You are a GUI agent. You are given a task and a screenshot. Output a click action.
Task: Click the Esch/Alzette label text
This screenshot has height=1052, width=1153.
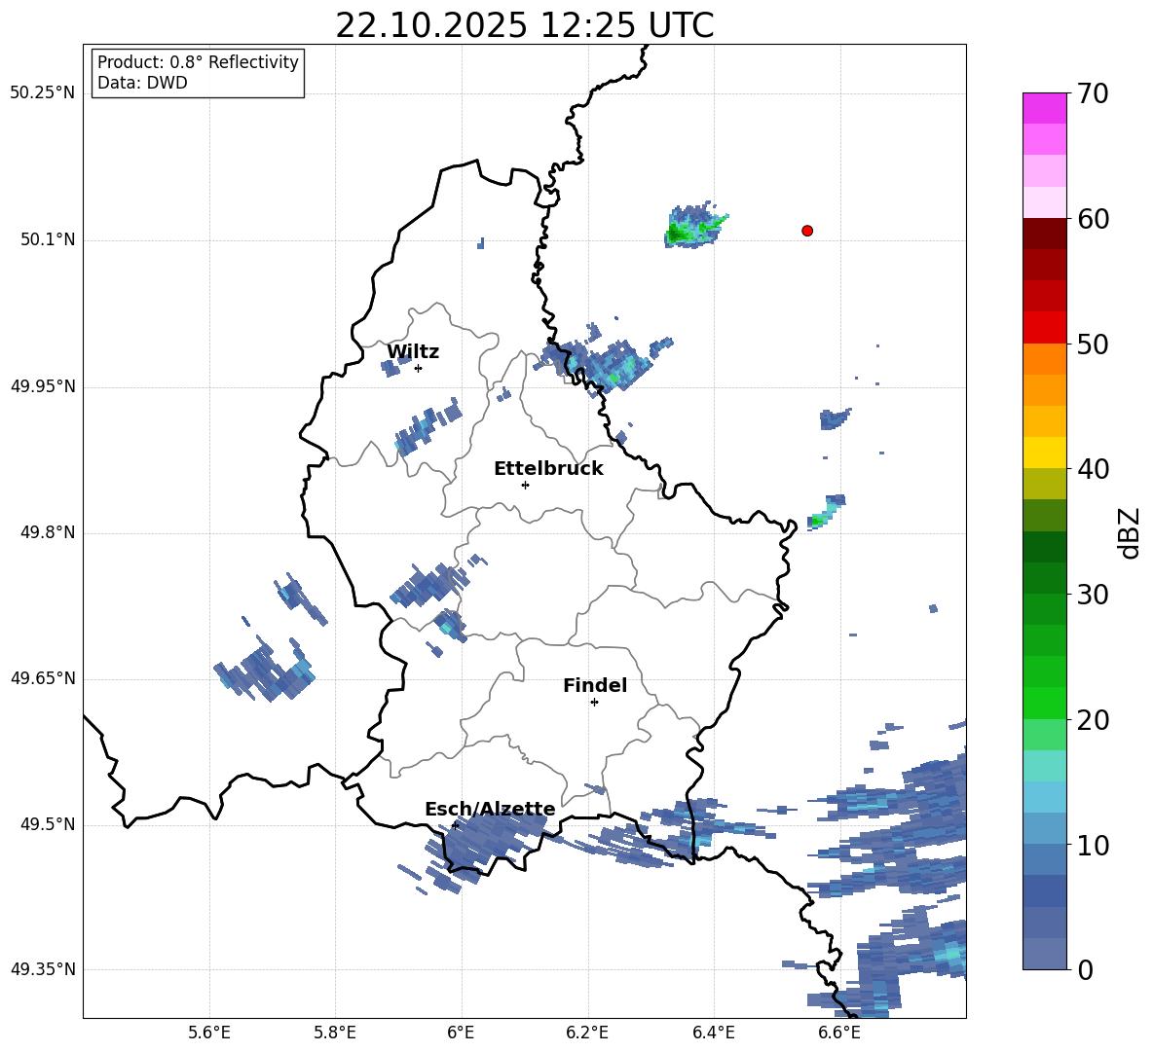(x=490, y=810)
